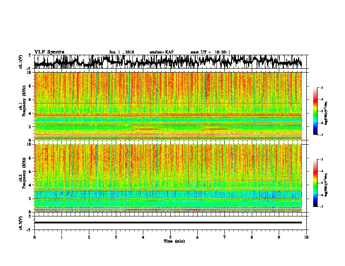Viewport: 345px width, 266px height.
Task: Click time axis tick label "4"
Action: point(143,237)
